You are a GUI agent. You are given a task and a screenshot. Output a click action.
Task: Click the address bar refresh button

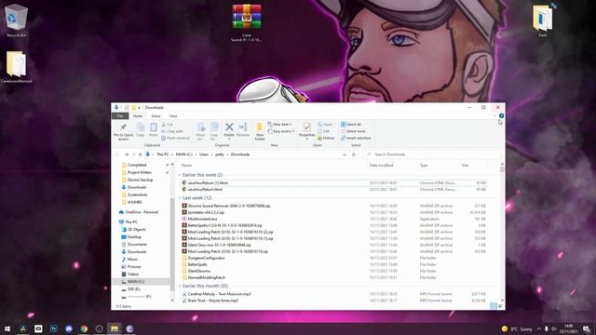pos(354,154)
